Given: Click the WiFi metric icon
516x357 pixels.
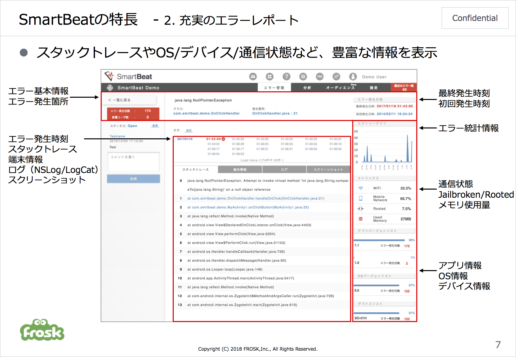Looking at the screenshot, I should pos(361,188).
